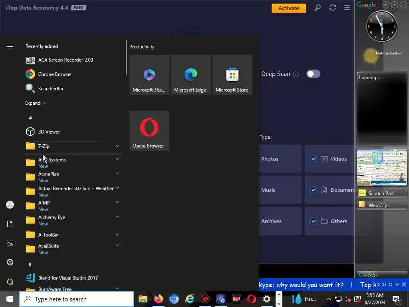
Task: Click the # letter index header
Action: point(30,118)
